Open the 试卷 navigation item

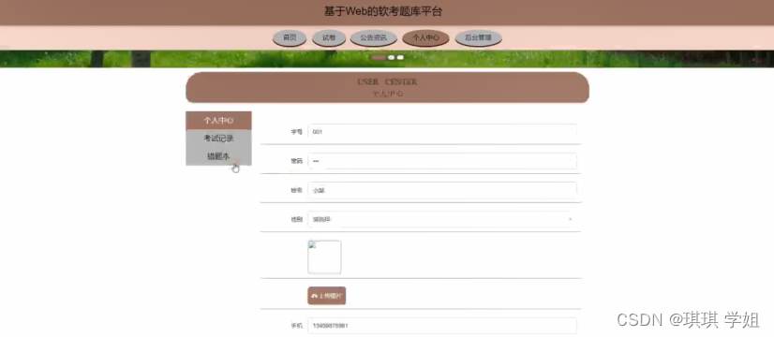pos(329,38)
